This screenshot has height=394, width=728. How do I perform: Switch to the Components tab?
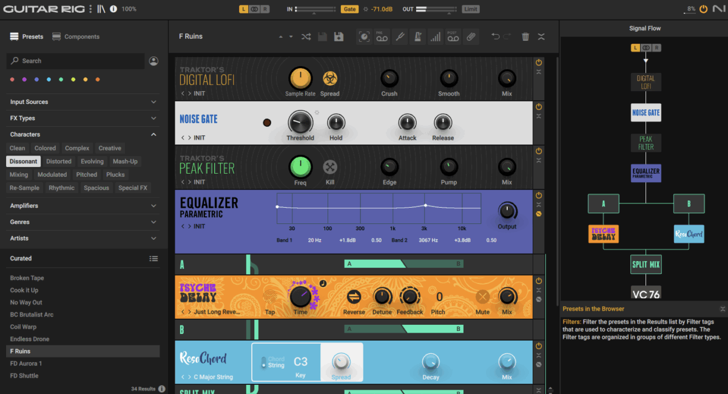click(x=76, y=36)
